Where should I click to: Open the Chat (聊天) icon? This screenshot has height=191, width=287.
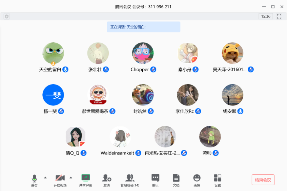pos(155,178)
